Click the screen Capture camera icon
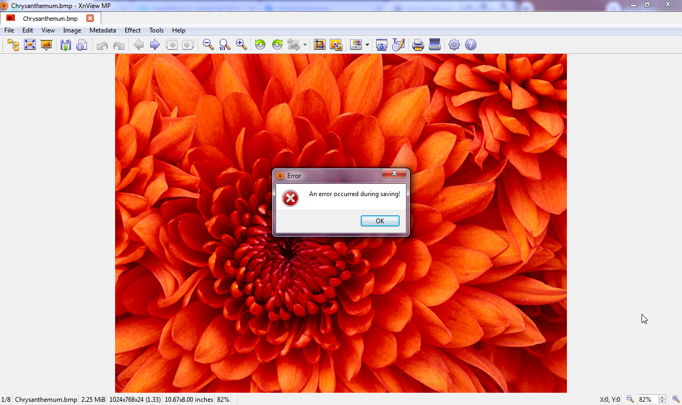Viewport: 682px width, 405px height. (381, 45)
